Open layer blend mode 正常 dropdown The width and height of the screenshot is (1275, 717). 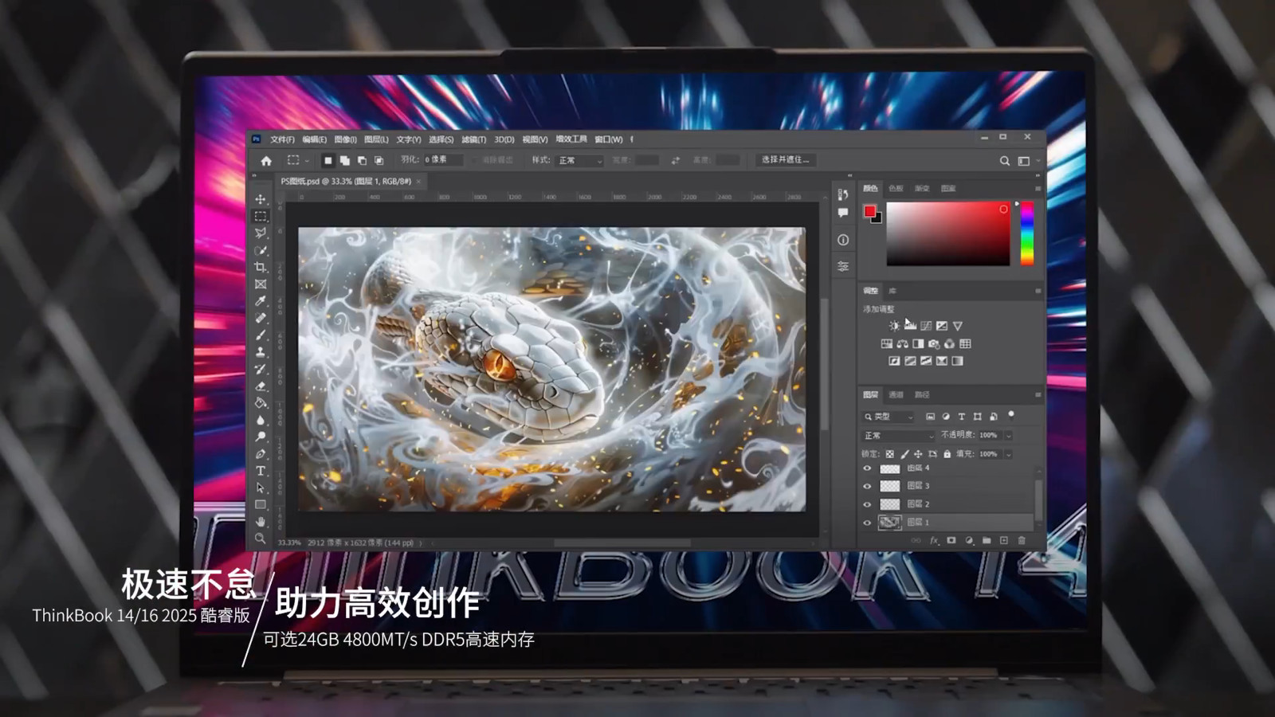(898, 436)
